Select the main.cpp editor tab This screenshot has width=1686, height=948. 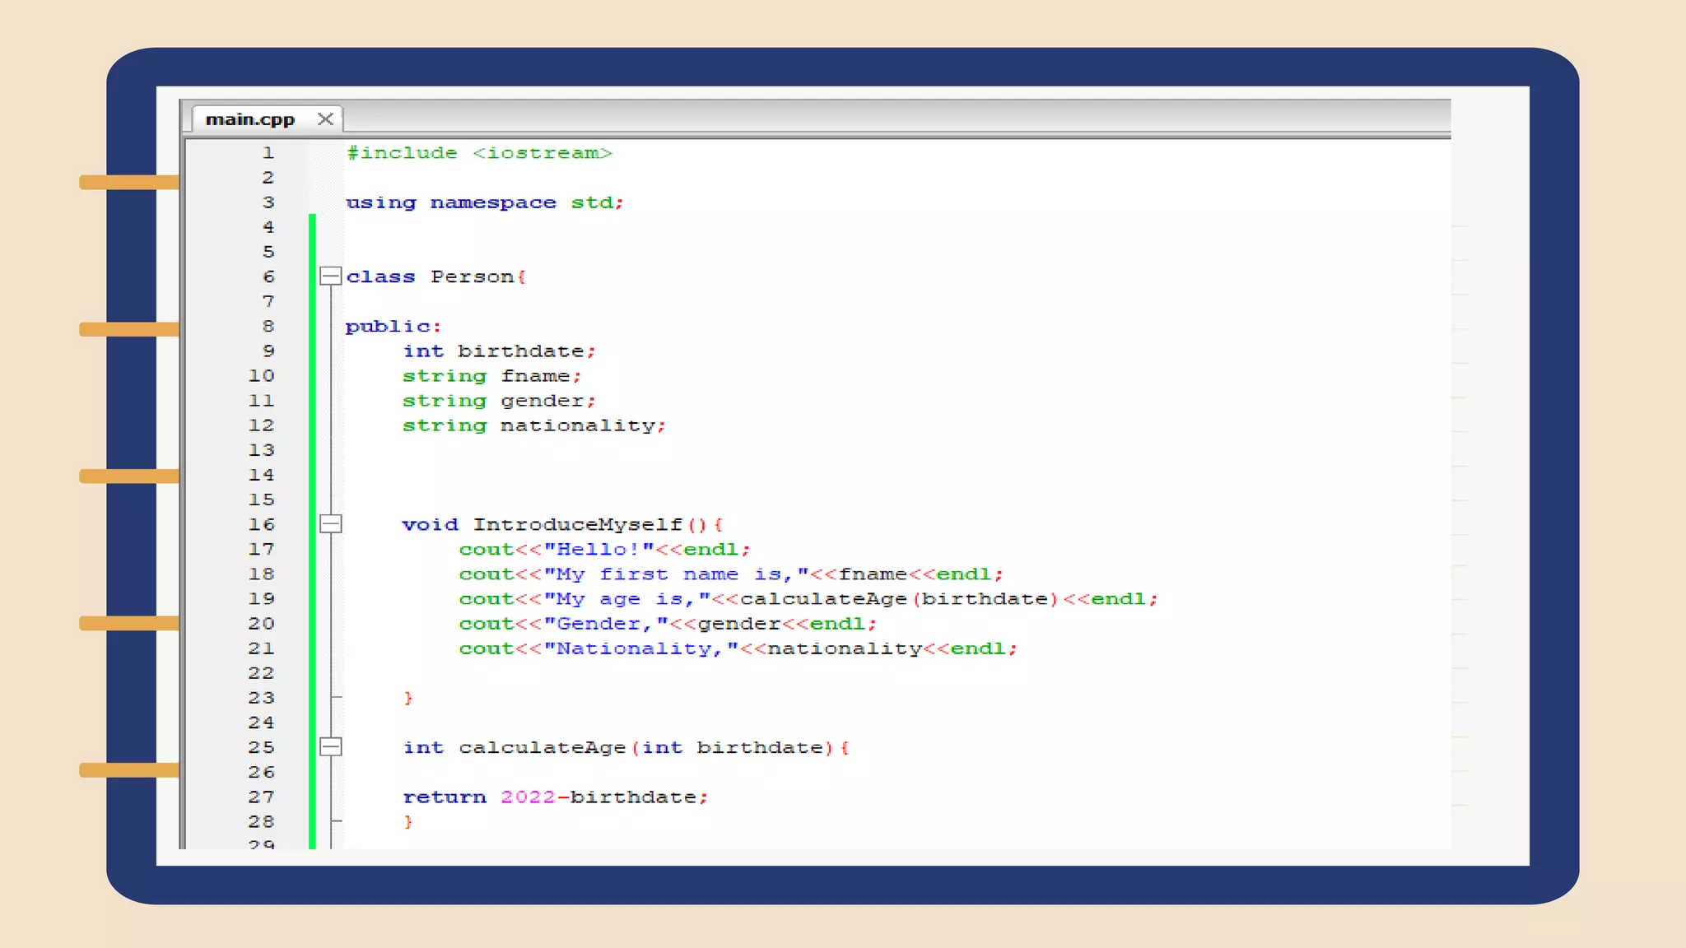[249, 119]
